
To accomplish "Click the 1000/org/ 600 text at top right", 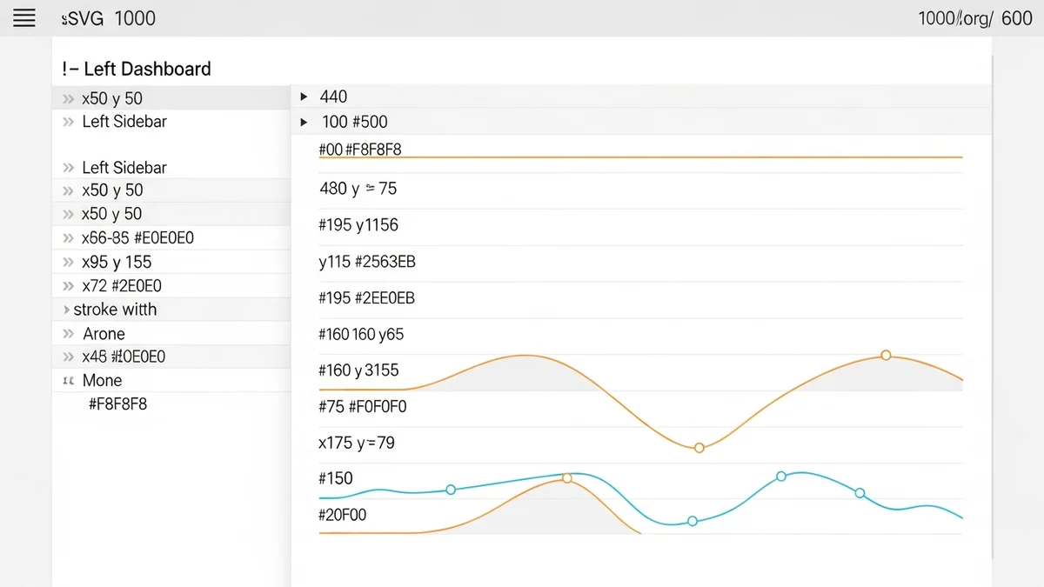I will pos(974,18).
